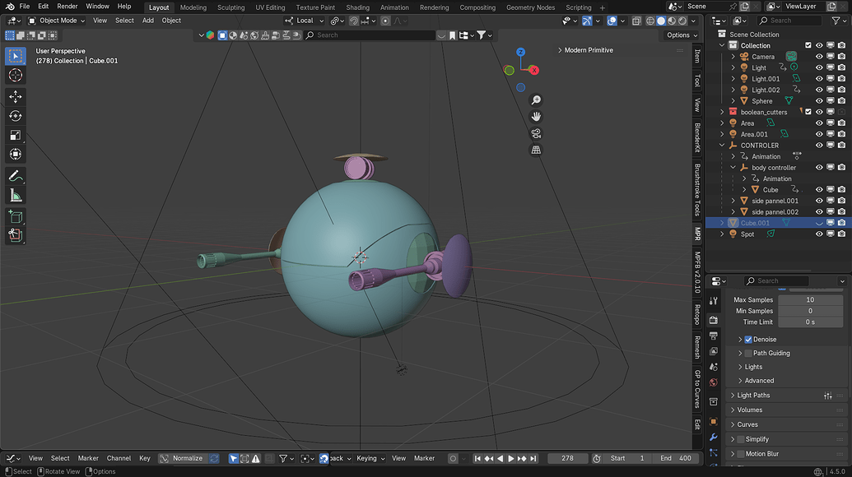852x477 pixels.
Task: Enable the Path Guiding checkbox
Action: (x=748, y=354)
